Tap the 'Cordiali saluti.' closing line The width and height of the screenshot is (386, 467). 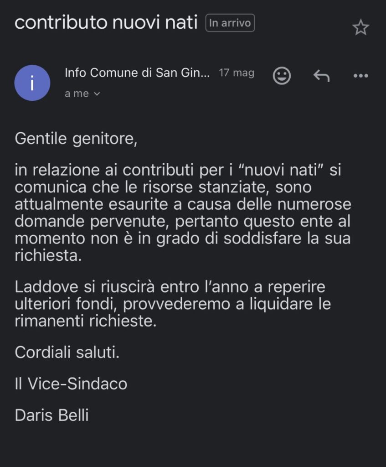coord(67,352)
